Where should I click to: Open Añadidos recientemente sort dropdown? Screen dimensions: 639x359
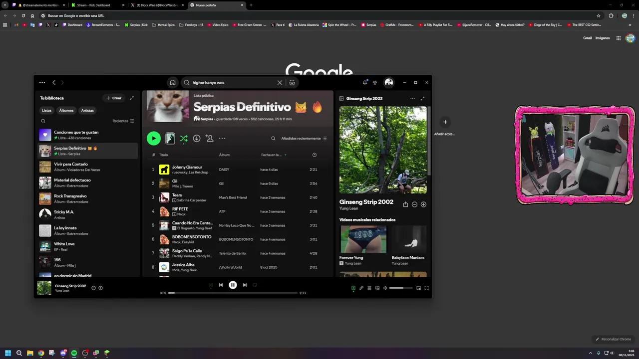click(x=304, y=139)
